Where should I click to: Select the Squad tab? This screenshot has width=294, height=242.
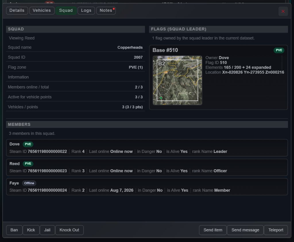tap(66, 11)
